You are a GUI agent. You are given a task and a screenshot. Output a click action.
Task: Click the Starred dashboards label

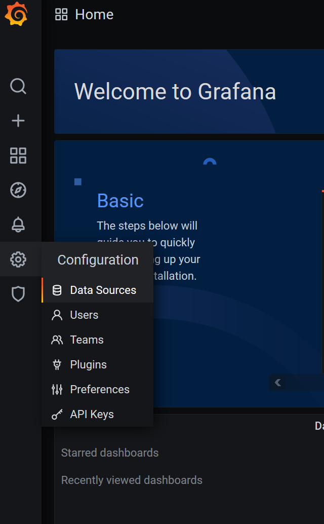(110, 453)
